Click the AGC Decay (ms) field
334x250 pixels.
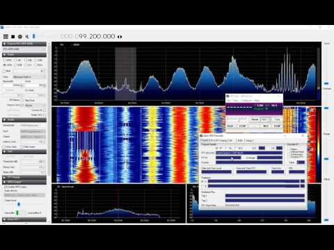[x=33, y=167]
